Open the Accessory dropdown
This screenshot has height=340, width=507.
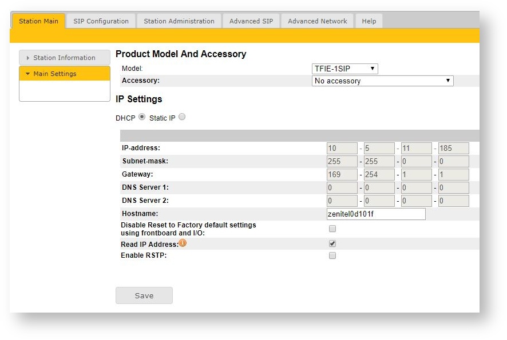click(x=382, y=81)
